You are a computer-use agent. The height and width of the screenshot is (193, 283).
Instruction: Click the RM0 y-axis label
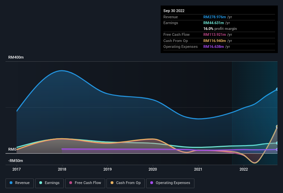(x=12, y=149)
